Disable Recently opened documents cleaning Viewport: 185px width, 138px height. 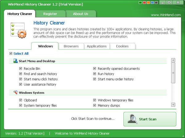tap(95, 69)
